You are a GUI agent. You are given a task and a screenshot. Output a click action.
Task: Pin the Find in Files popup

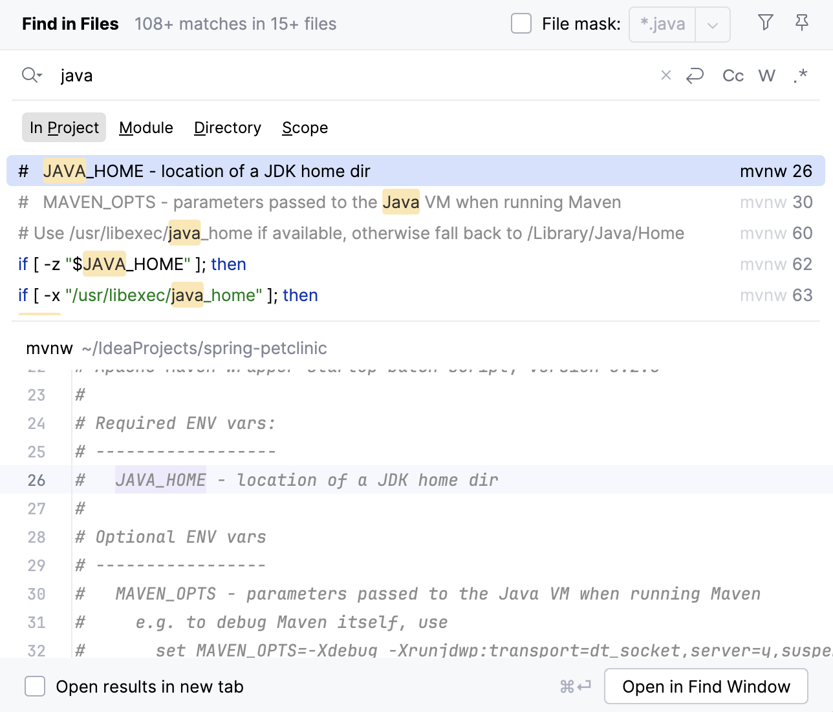click(x=801, y=22)
